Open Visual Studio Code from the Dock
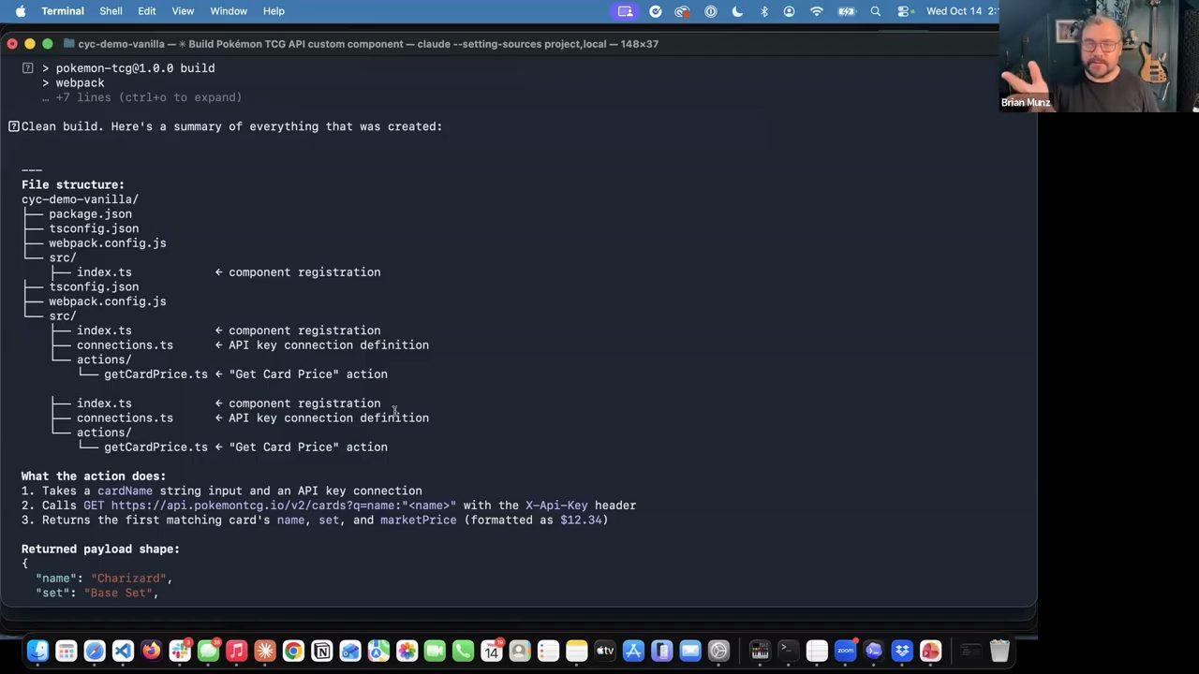Viewport: 1199px width, 674px height. [x=123, y=651]
